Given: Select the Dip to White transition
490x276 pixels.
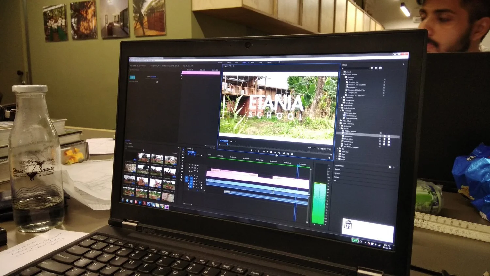Looking at the screenshot, I should [x=348, y=139].
